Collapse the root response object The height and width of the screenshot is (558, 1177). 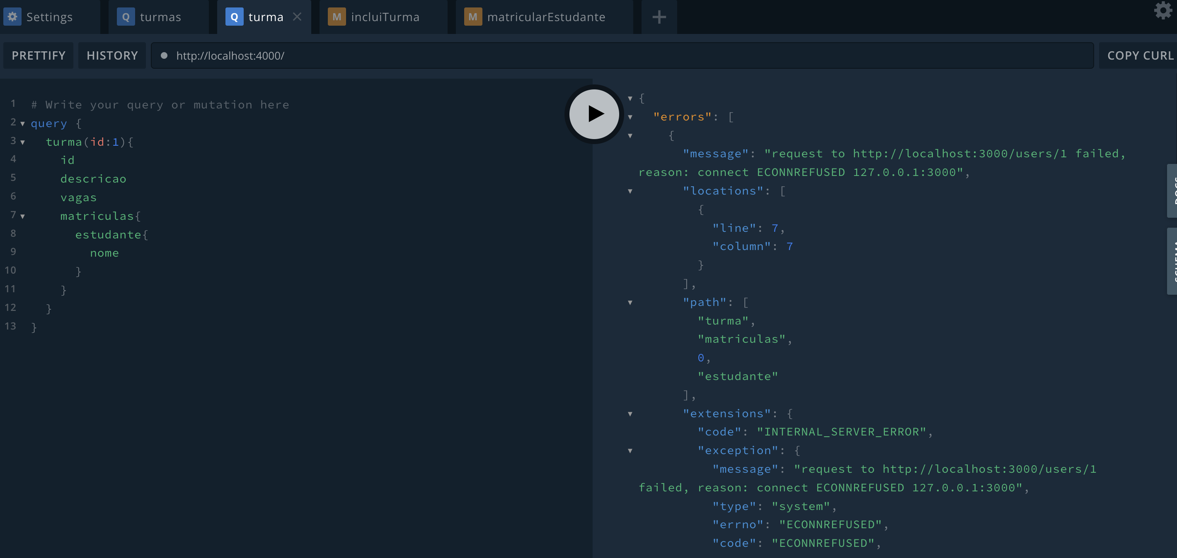(630, 98)
